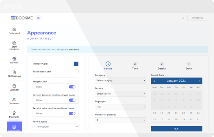The width and height of the screenshot is (214, 137).
Task: Click the January 2021 month title
Action: tap(176, 81)
